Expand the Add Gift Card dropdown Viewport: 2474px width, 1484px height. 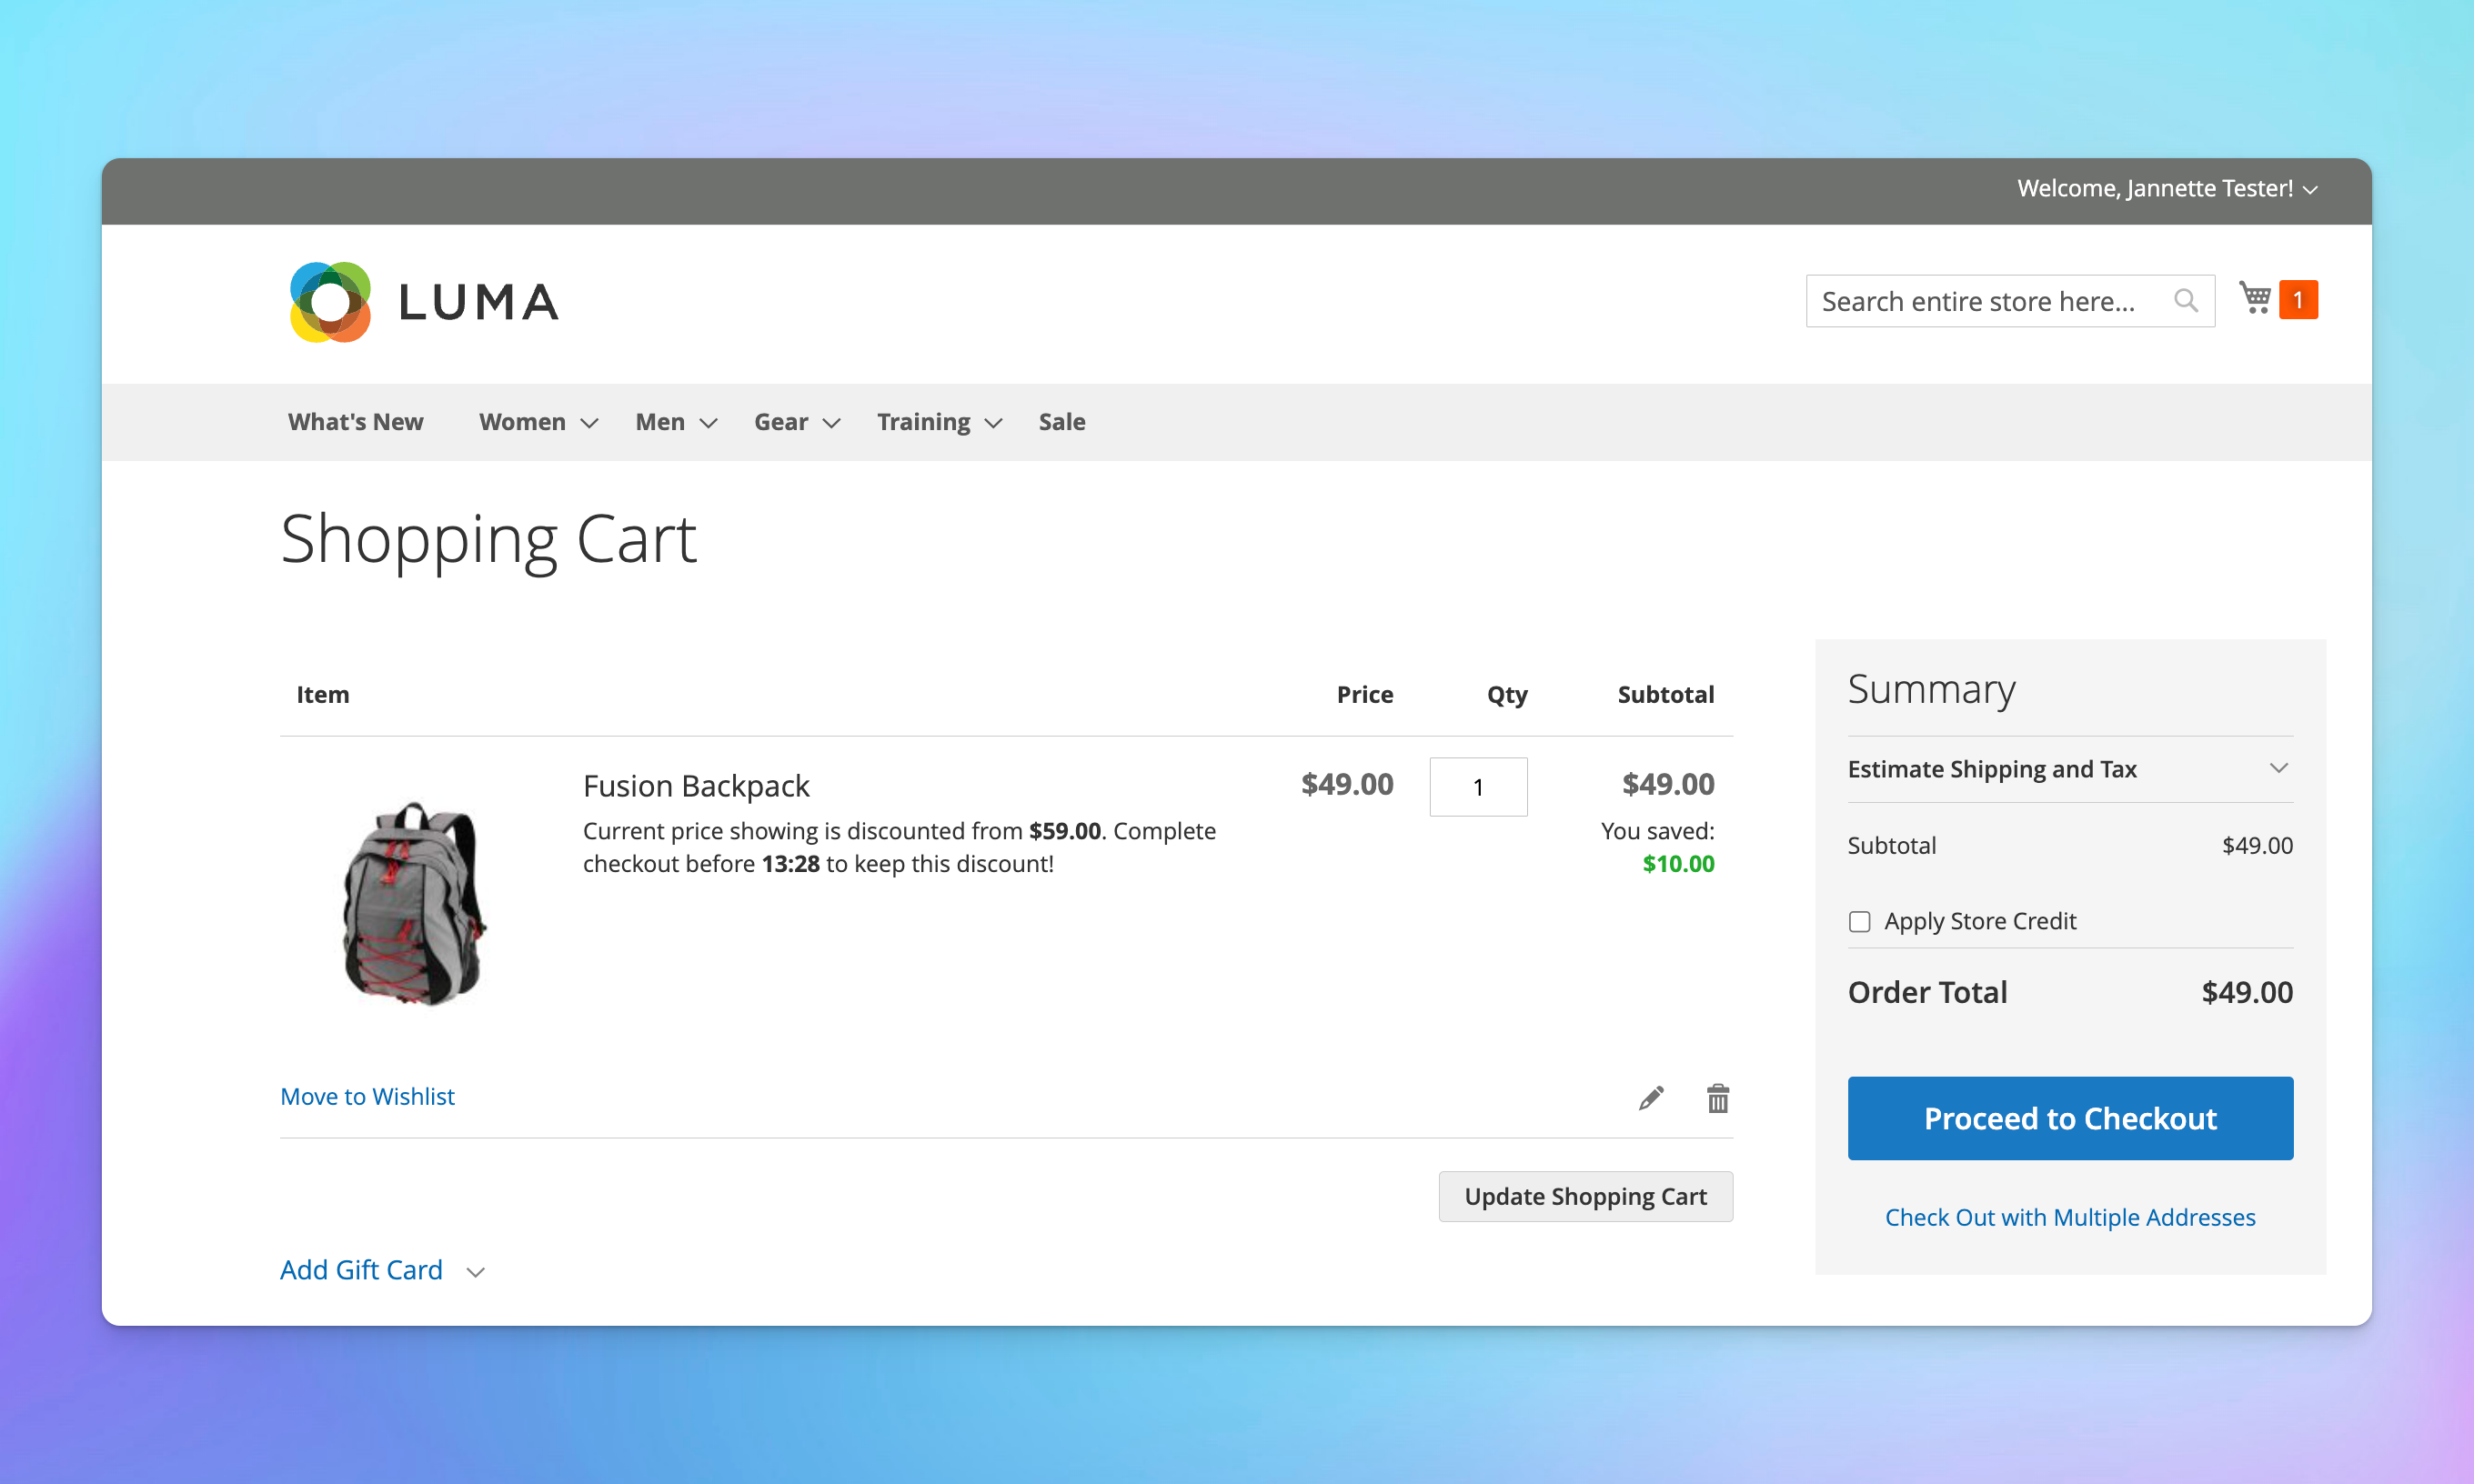382,1268
